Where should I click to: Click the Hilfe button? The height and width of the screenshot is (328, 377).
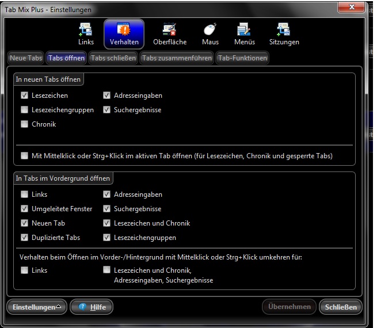pyautogui.click(x=92, y=307)
